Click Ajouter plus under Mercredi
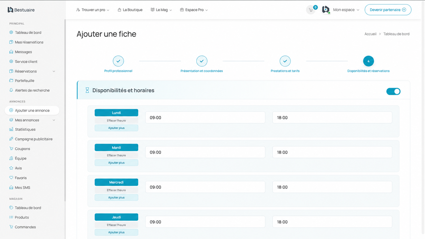 (116, 198)
